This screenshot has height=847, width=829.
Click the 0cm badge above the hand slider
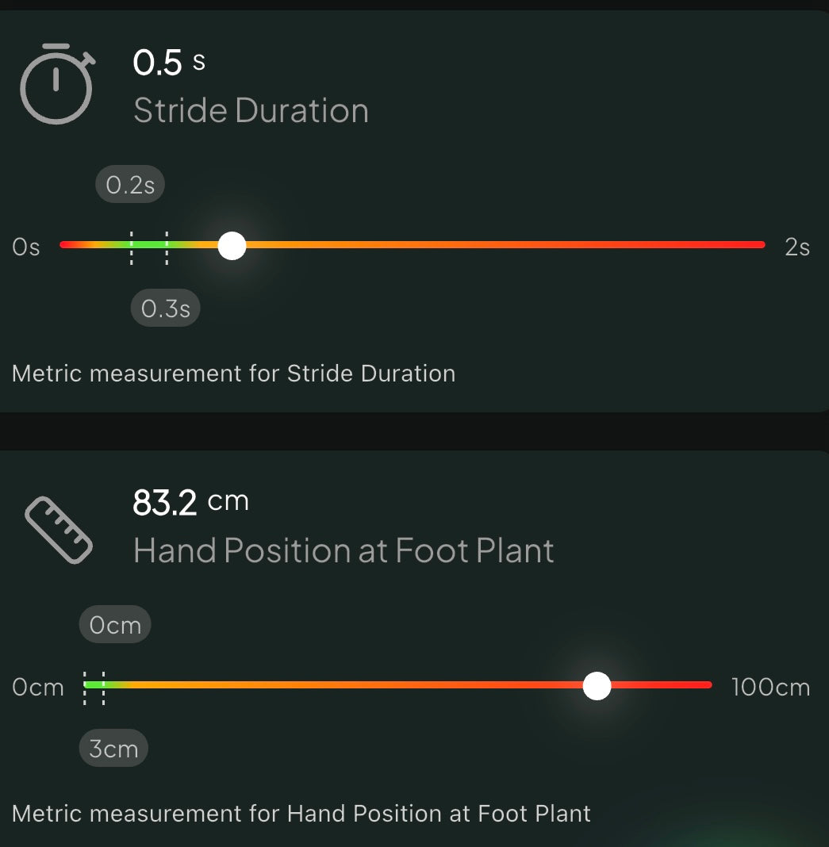pos(115,626)
